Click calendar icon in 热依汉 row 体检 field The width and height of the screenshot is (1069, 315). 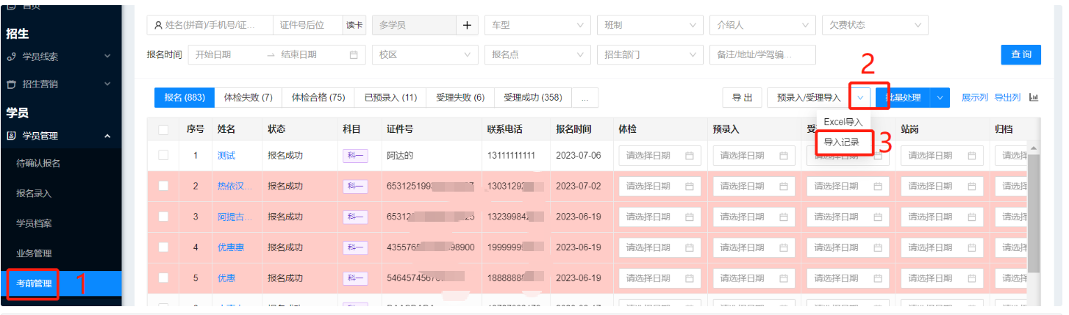[689, 187]
